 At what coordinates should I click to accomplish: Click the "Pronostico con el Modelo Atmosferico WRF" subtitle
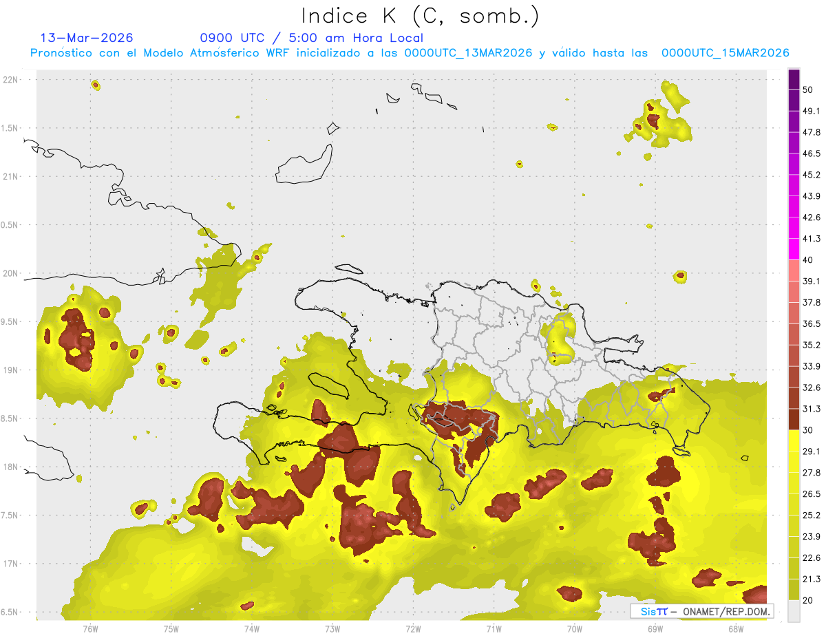pyautogui.click(x=160, y=53)
